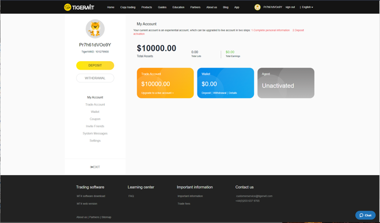Click the EXIT icon in sidebar

[x=92, y=167]
